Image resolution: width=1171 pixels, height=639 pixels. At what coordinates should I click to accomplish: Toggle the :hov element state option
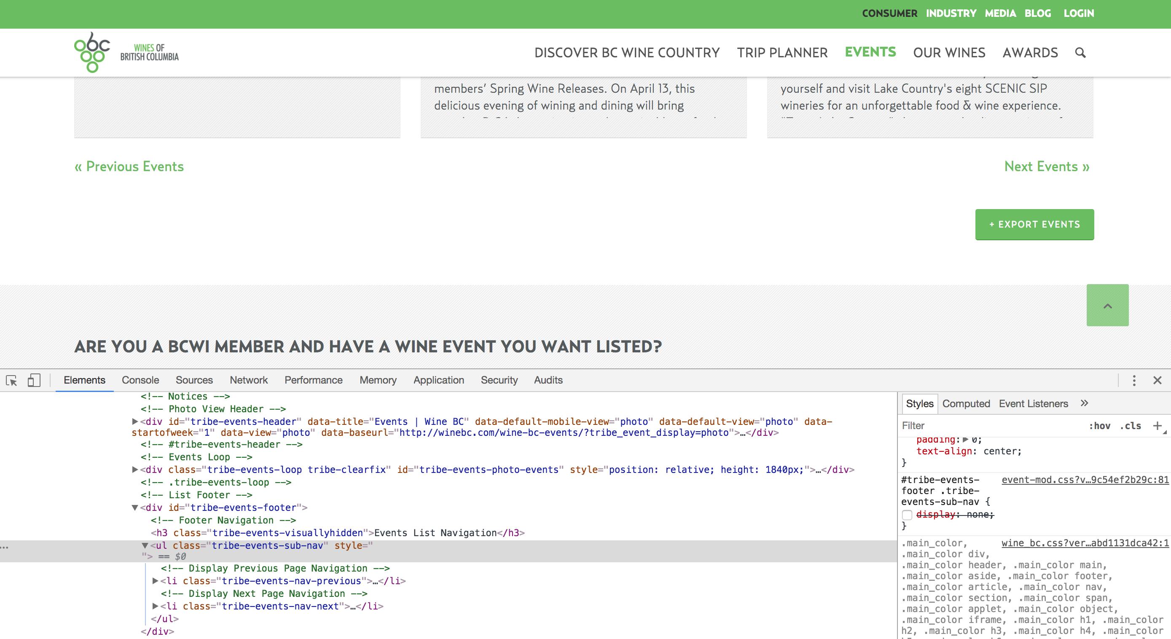(x=1099, y=426)
